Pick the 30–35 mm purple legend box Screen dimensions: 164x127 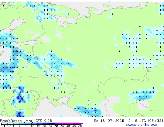58,124
